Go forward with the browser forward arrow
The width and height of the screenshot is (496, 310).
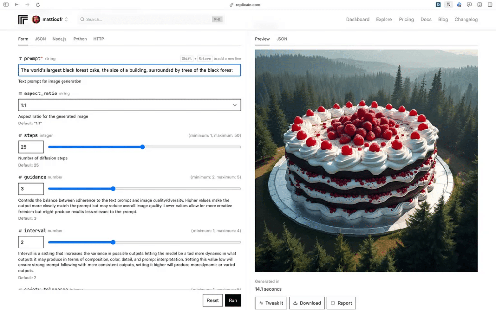27,5
